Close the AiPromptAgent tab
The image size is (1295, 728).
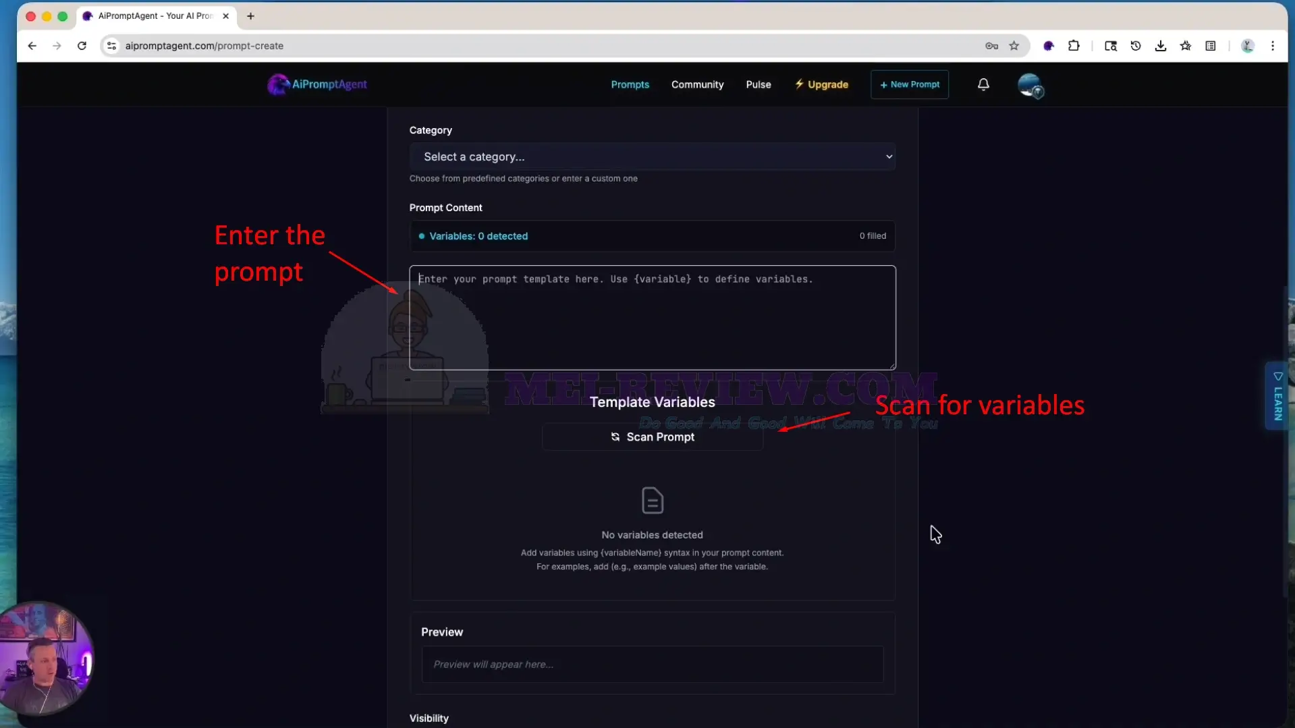pos(225,16)
